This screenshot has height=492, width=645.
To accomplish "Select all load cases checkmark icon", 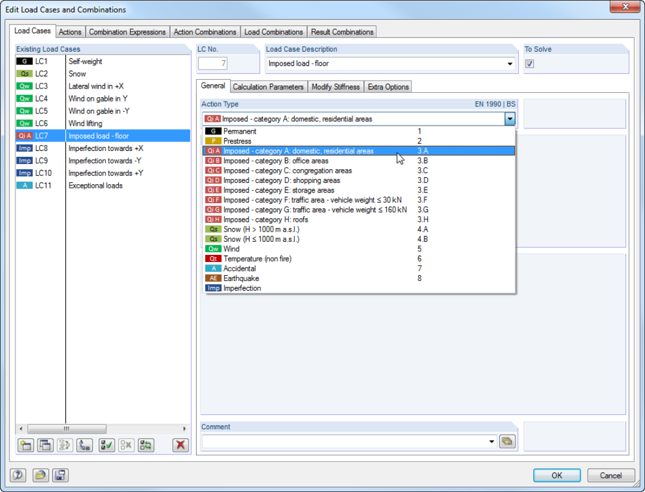I will [106, 445].
